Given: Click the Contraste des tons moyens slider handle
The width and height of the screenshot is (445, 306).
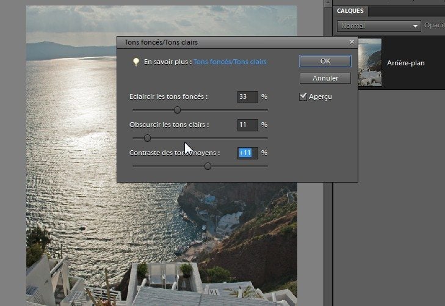Looking at the screenshot, I should click(x=208, y=166).
